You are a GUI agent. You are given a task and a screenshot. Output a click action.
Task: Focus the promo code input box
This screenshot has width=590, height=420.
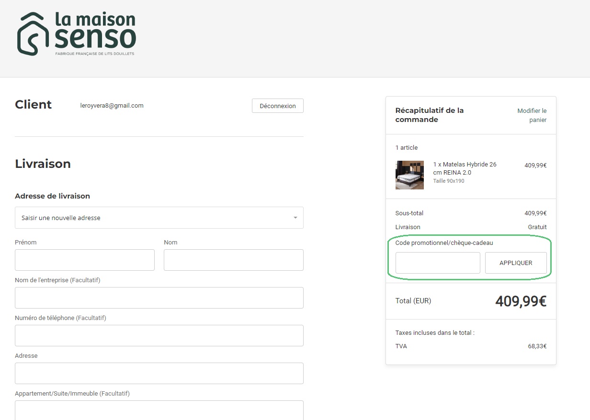(437, 263)
